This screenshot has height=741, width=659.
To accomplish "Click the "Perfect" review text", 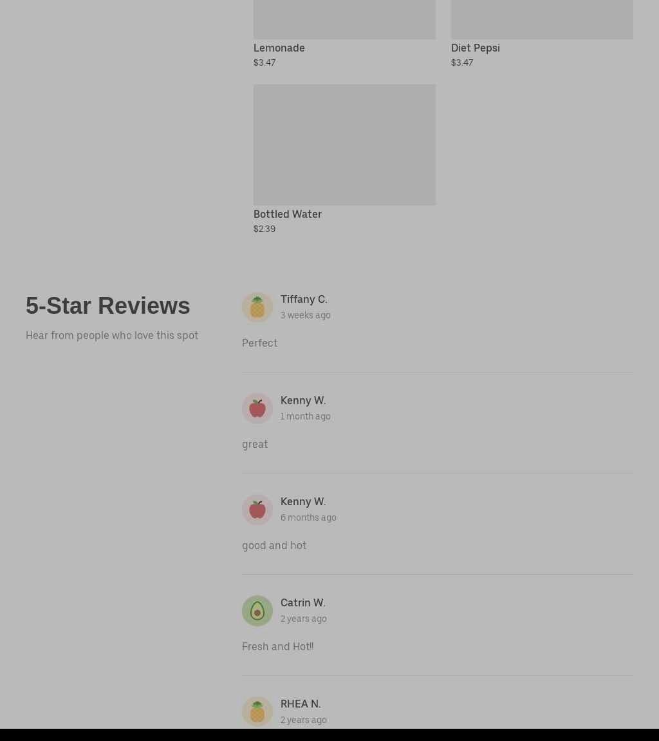I will click(x=259, y=343).
